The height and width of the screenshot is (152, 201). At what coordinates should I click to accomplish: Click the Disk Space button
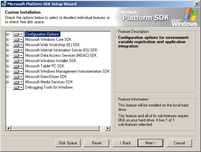click(x=68, y=143)
